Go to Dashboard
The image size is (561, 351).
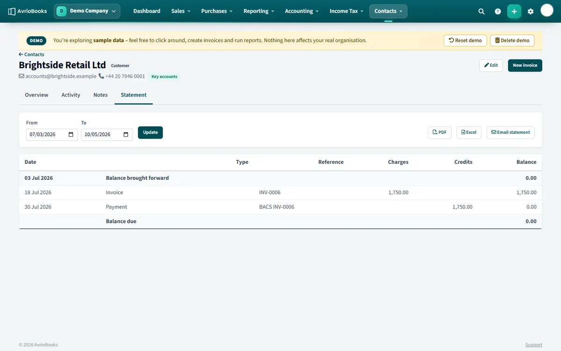tap(147, 11)
